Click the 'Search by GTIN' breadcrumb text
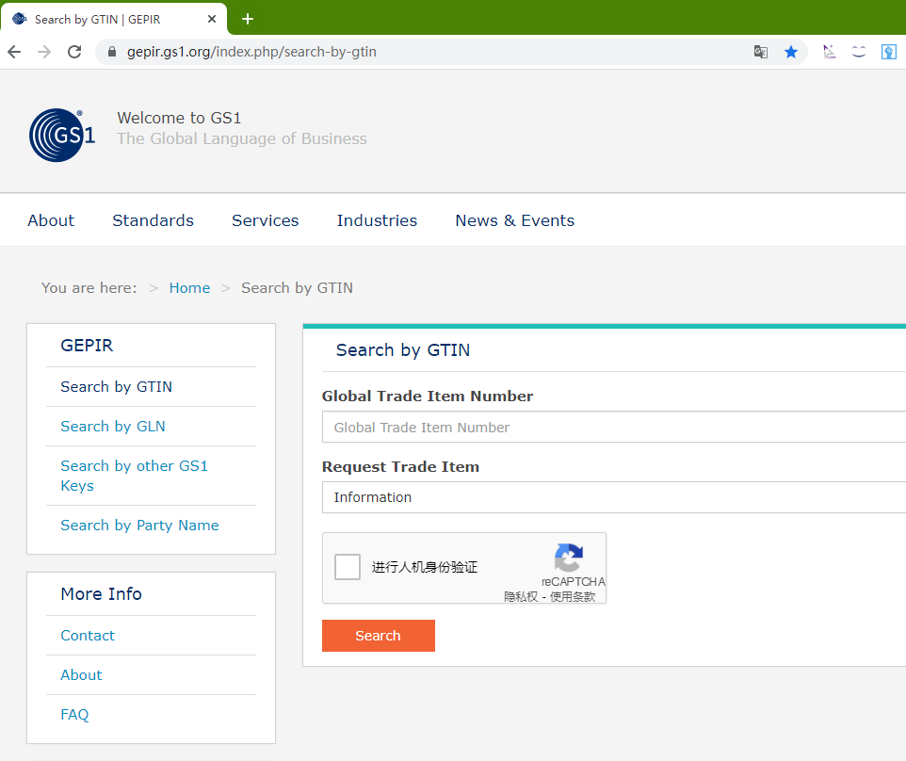Screen dimensions: 906x761 (297, 288)
